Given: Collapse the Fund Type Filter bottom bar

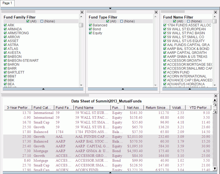Looking at the screenshot, I should pyautogui.click(x=123, y=89).
